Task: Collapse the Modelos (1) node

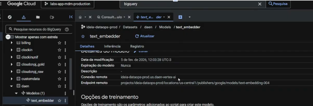Action: 16,93
